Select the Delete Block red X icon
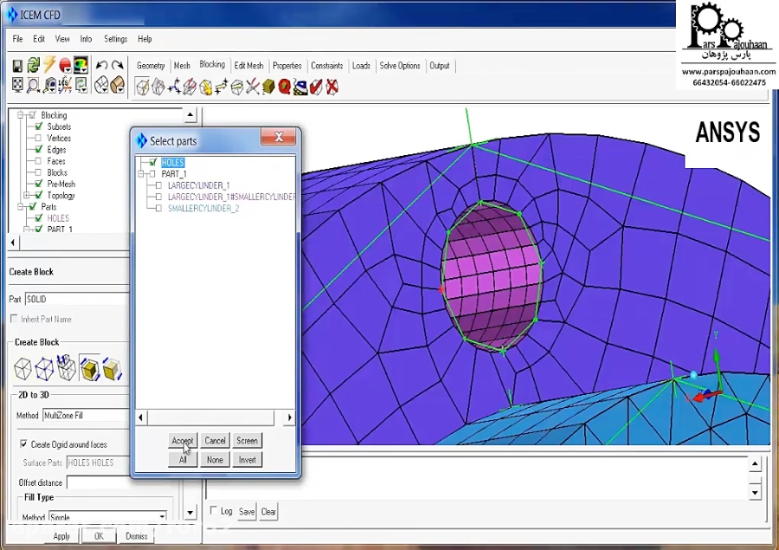Viewport: 779px width, 550px height. [332, 87]
